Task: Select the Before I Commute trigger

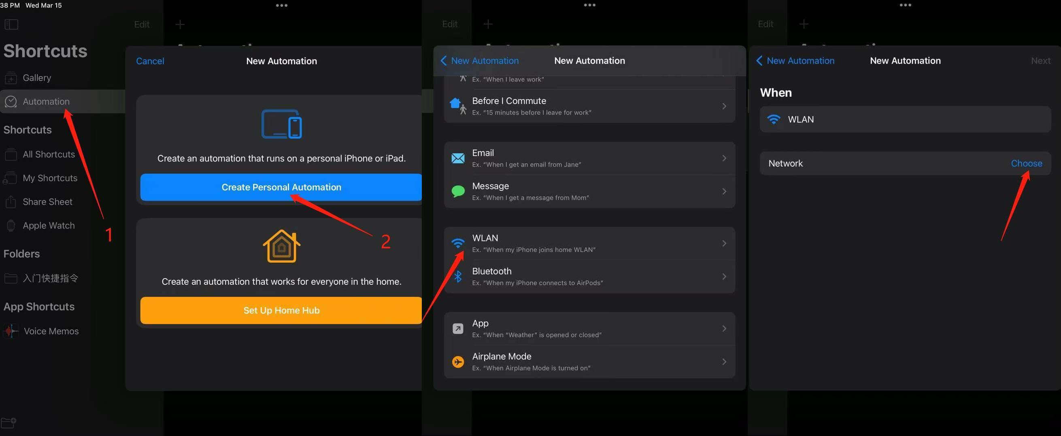Action: coord(589,106)
